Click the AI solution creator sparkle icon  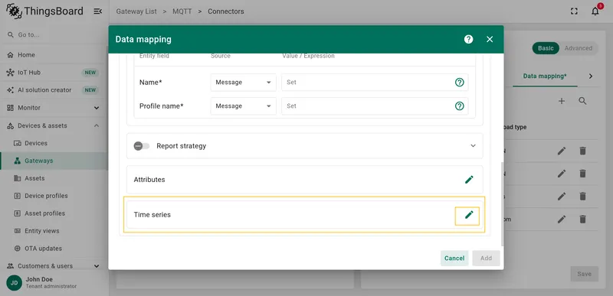tap(11, 90)
